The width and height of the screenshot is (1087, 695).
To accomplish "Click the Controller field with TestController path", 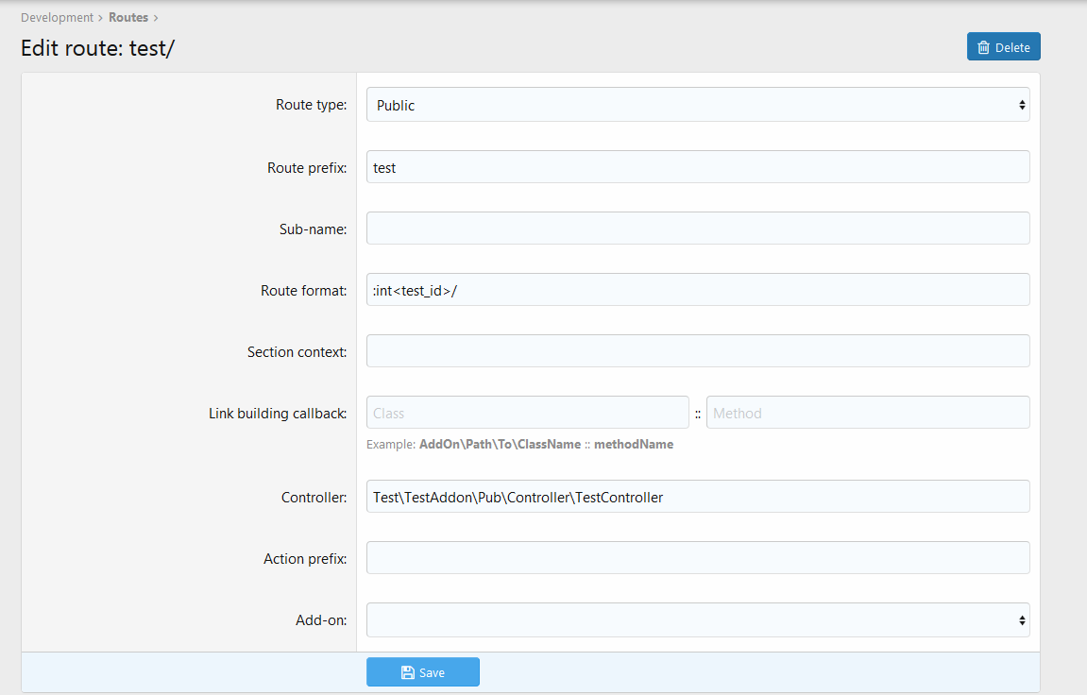I will (x=697, y=497).
